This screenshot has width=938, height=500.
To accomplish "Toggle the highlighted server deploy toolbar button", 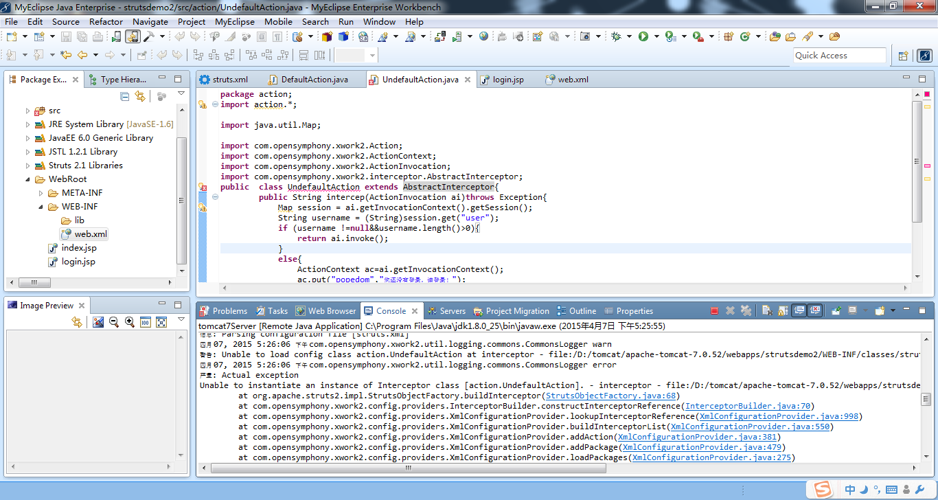I will click(133, 36).
